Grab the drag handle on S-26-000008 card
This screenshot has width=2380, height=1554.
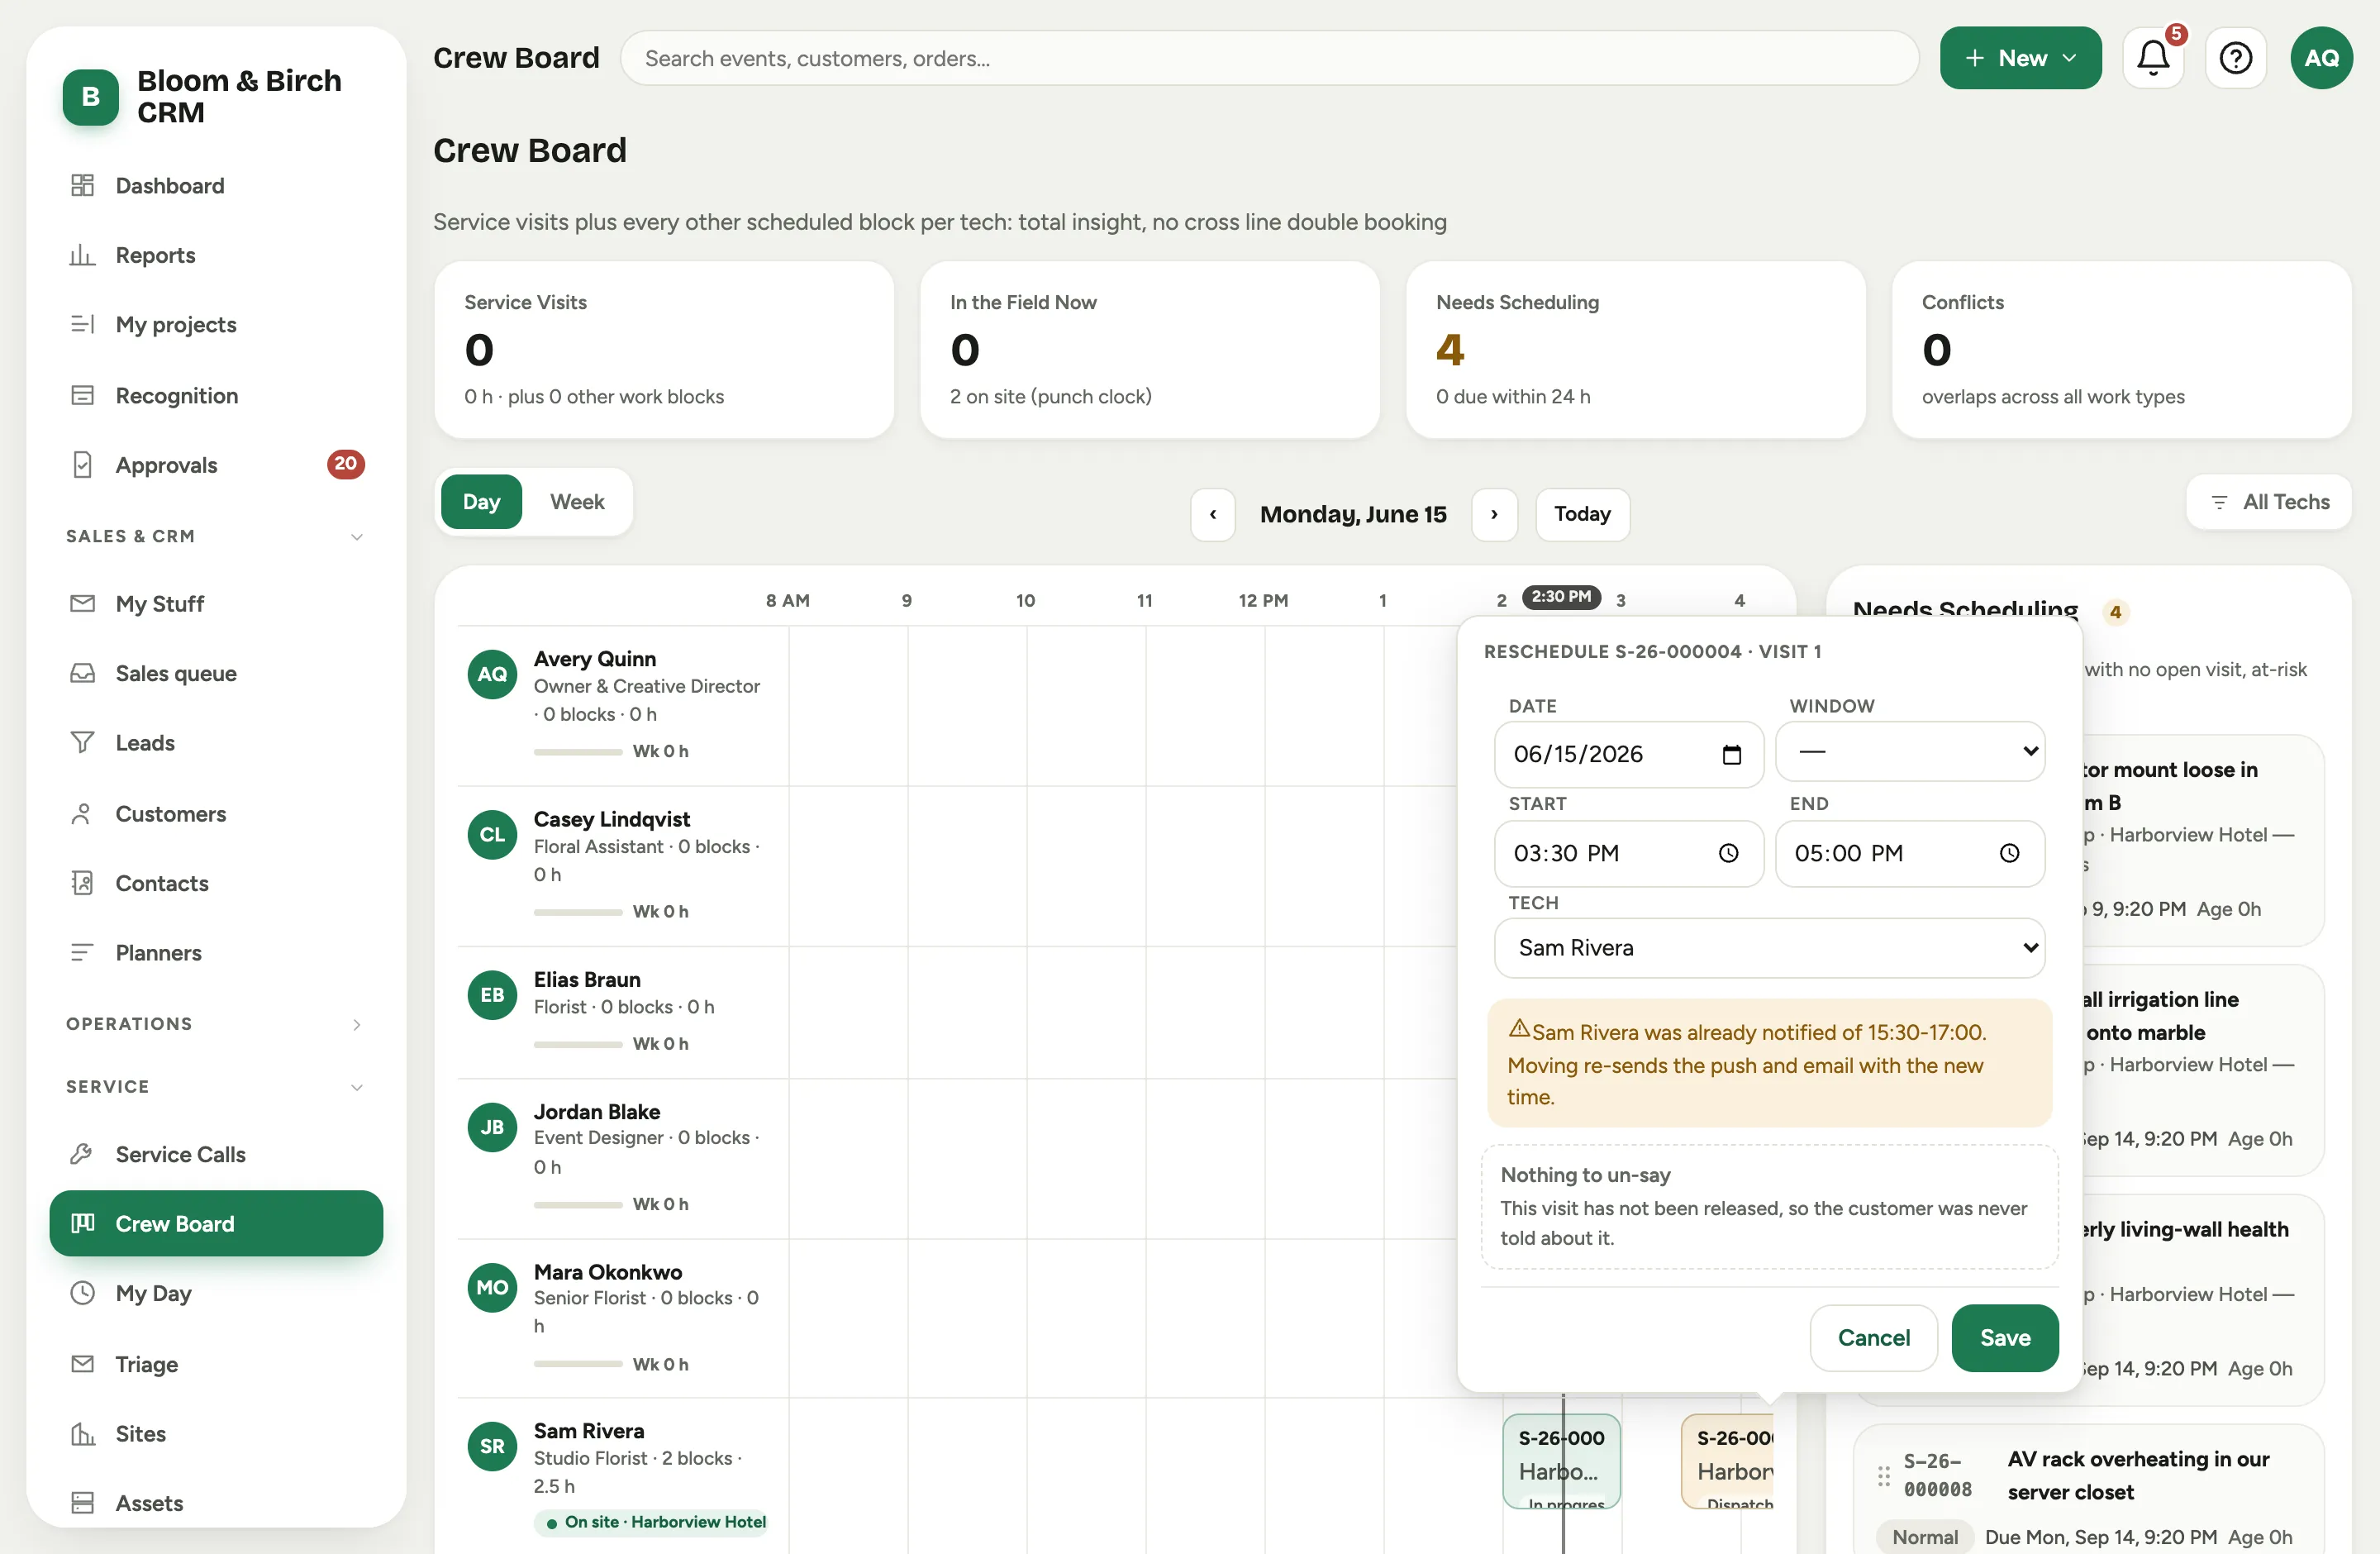click(1883, 1476)
